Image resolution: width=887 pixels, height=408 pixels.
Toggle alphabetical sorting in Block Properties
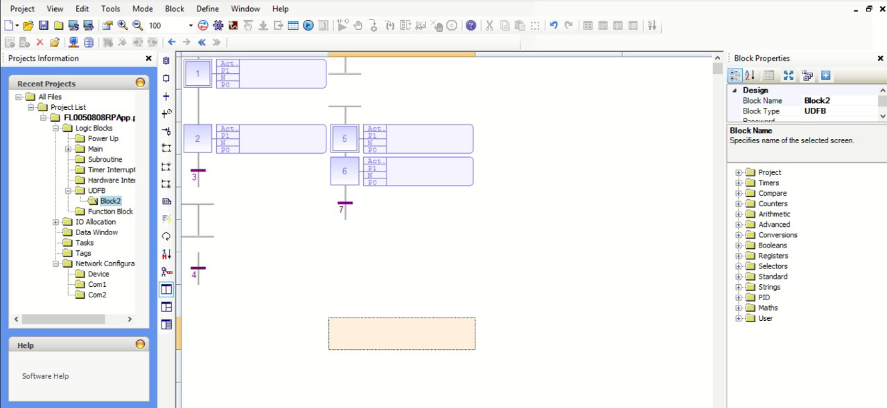[x=750, y=75]
